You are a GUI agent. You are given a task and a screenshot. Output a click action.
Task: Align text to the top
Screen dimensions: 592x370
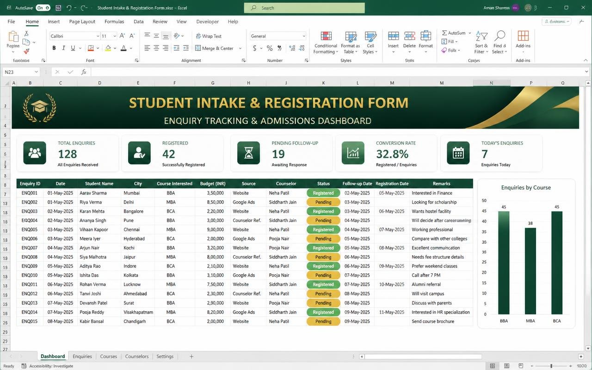click(x=147, y=36)
